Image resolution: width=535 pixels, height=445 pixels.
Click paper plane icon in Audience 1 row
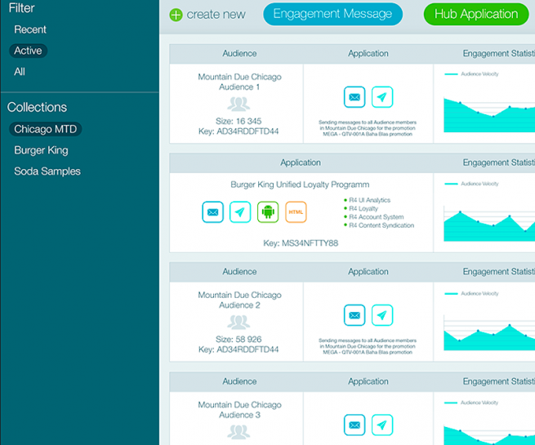pos(381,97)
